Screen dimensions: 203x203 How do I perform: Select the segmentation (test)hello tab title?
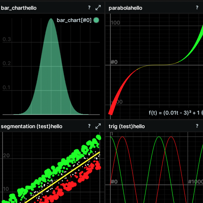pyautogui.click(x=32, y=126)
